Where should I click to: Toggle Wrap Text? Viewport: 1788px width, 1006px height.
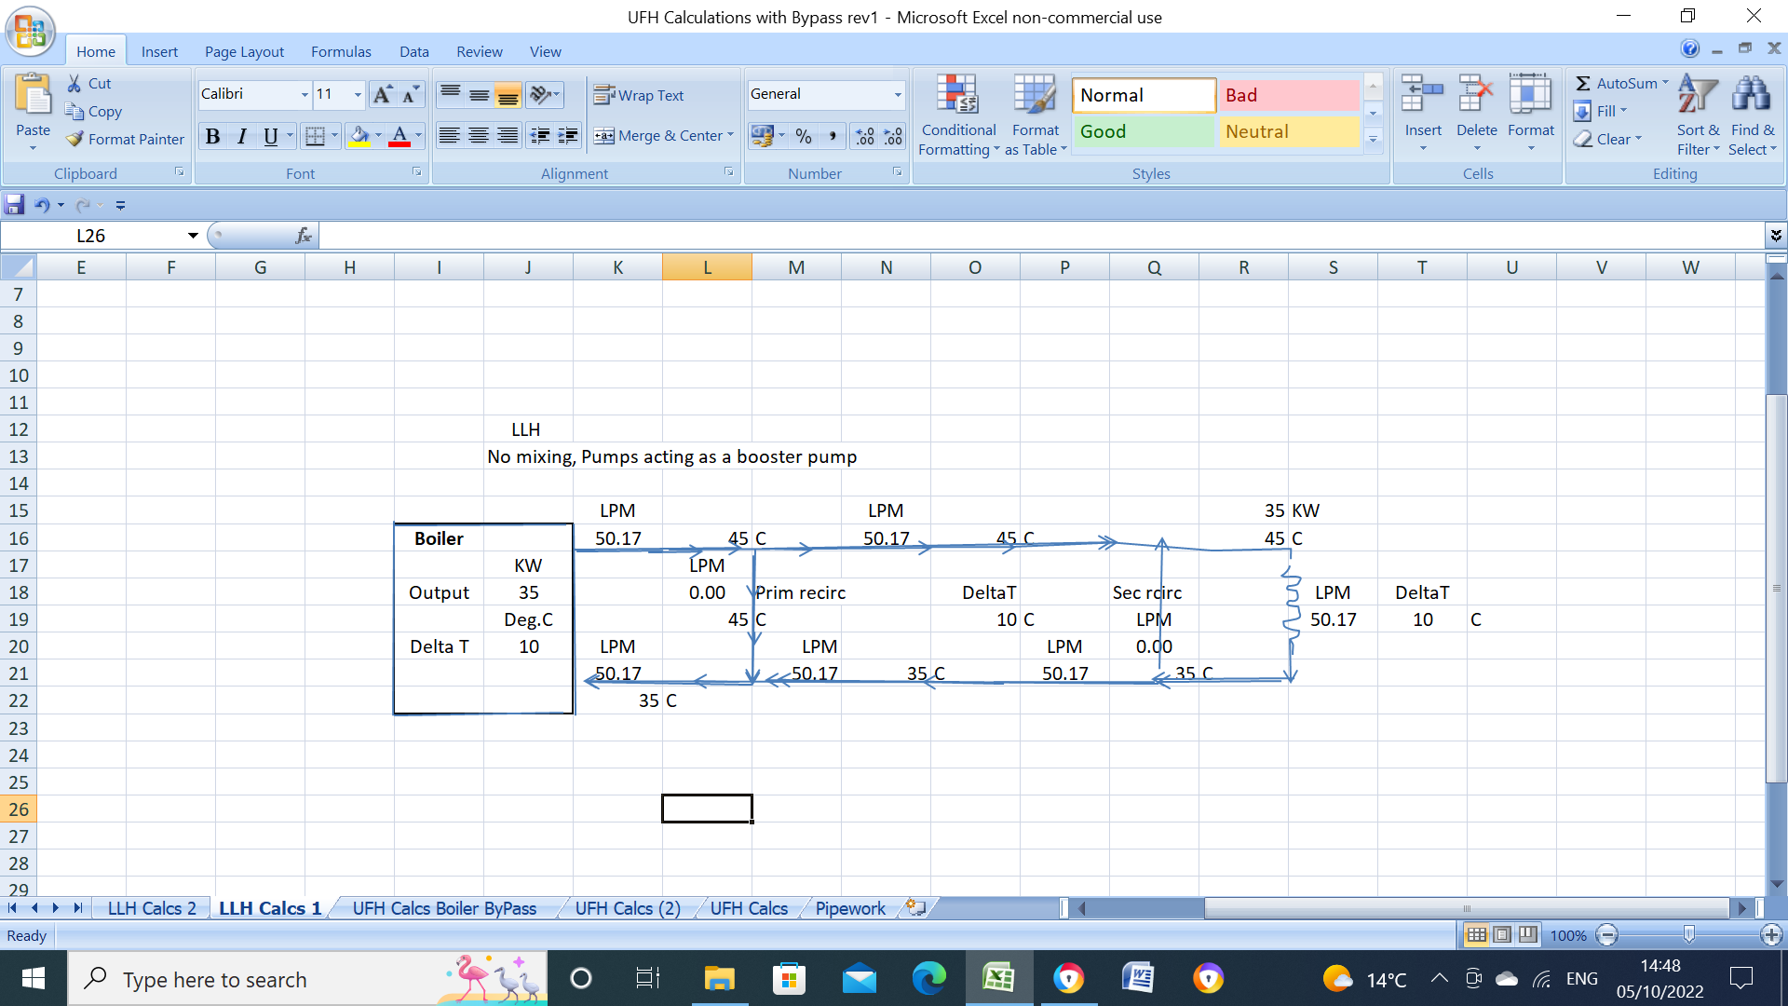tap(639, 95)
